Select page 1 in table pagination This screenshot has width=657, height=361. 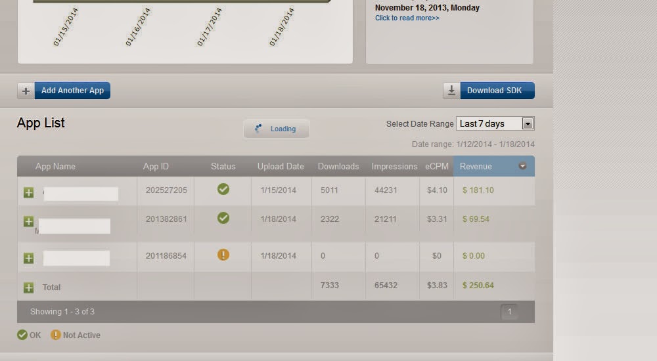pyautogui.click(x=510, y=312)
